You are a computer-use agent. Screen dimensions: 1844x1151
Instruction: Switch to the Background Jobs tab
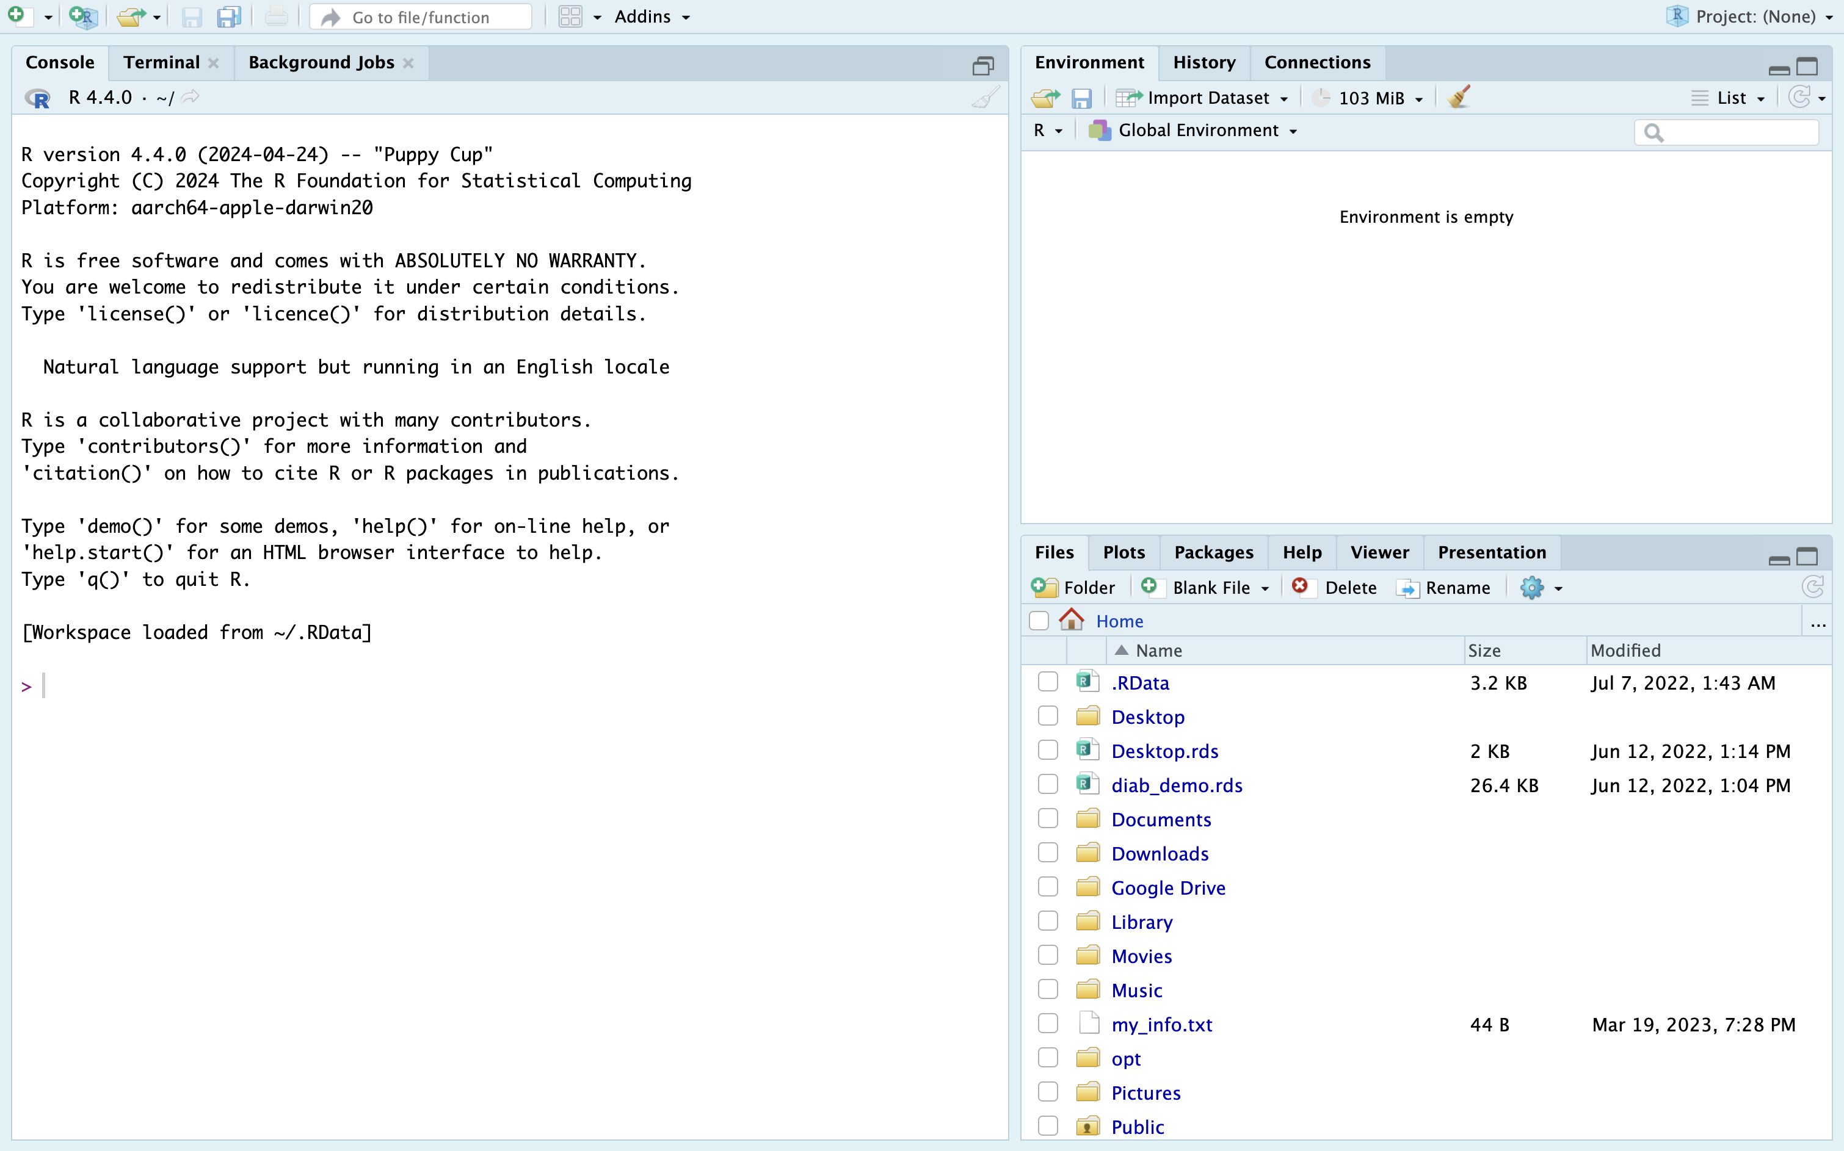coord(321,62)
